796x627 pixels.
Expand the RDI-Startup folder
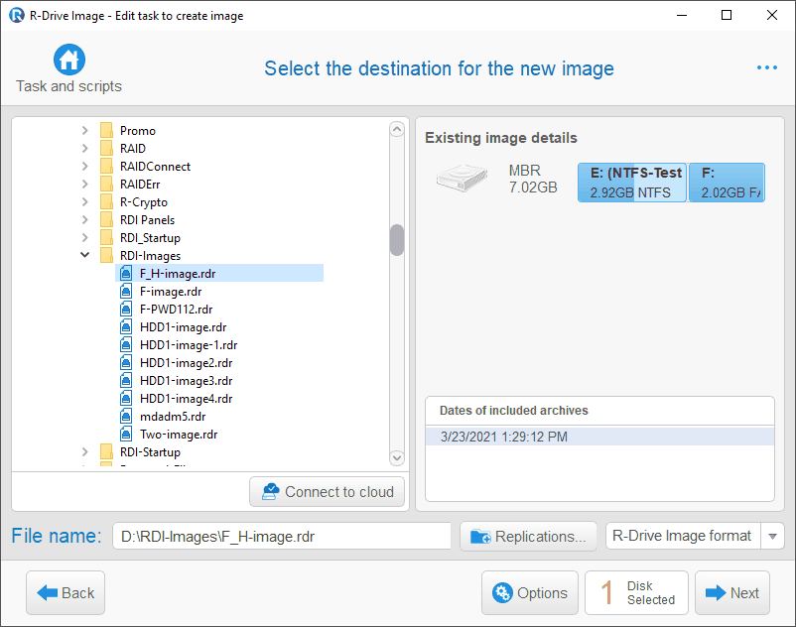84,452
